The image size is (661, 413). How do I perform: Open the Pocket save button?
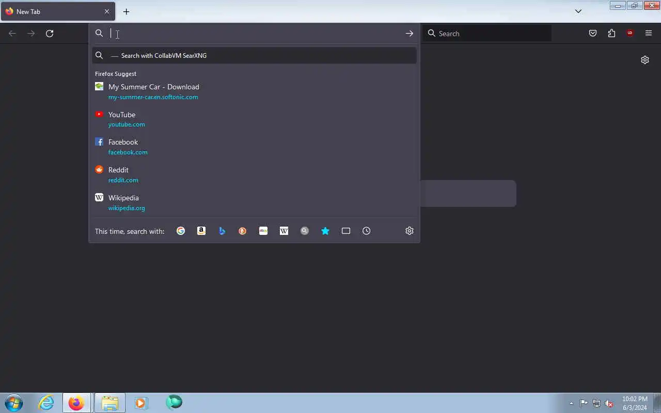point(593,34)
